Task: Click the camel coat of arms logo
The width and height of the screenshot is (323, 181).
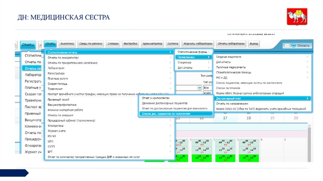Action: (x=297, y=17)
